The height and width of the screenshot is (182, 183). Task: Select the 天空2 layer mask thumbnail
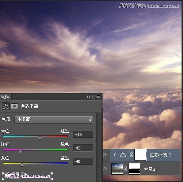pyautogui.click(x=134, y=169)
